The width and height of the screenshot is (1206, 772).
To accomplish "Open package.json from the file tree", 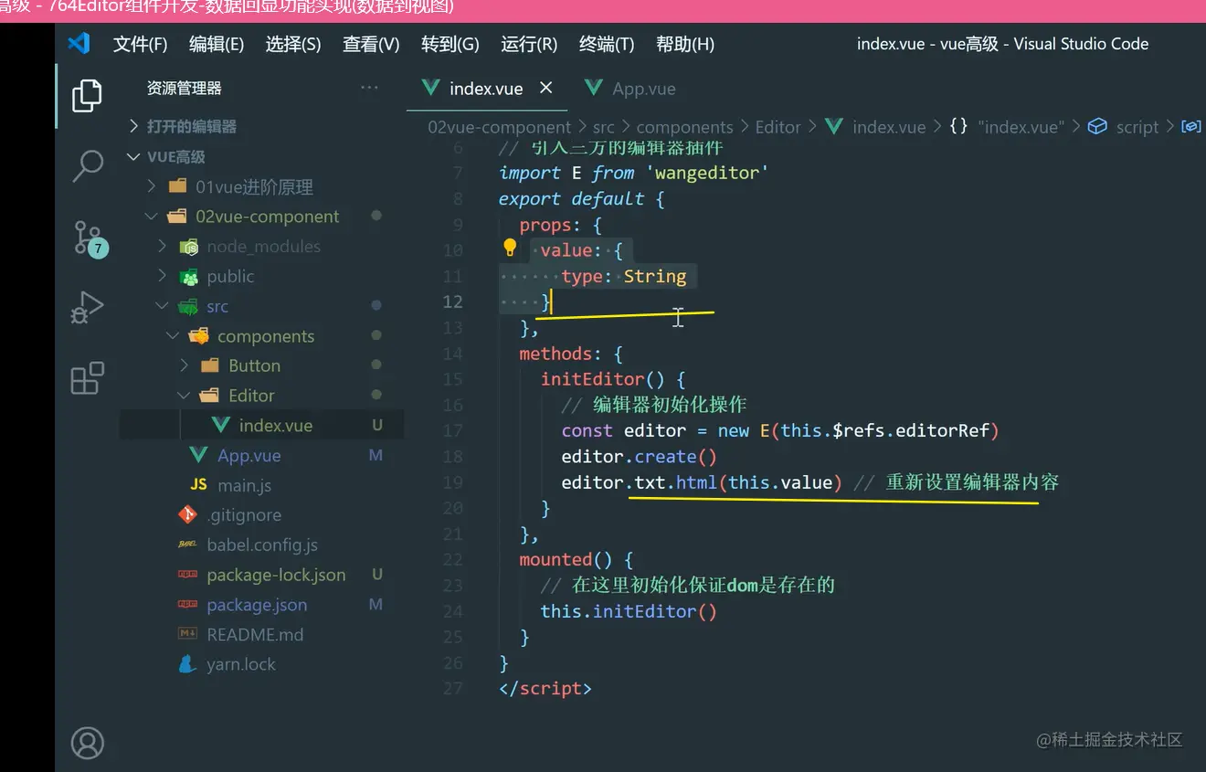I will click(x=257, y=605).
